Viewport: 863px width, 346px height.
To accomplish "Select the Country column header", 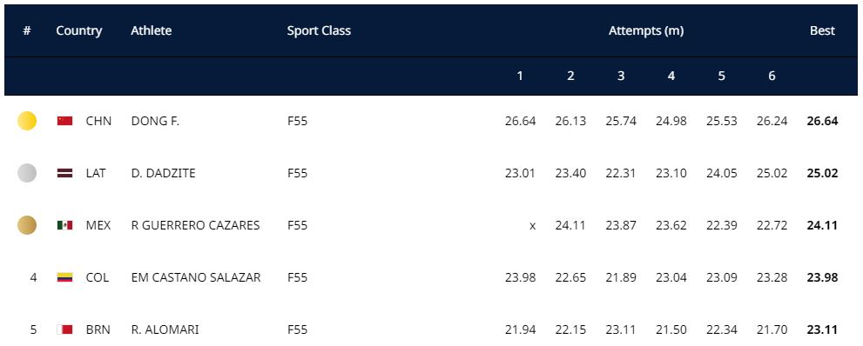I will tap(78, 30).
